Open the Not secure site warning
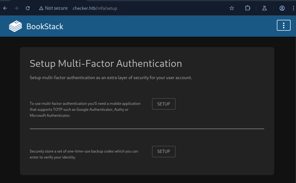This screenshot has width=296, height=183. pos(53,8)
